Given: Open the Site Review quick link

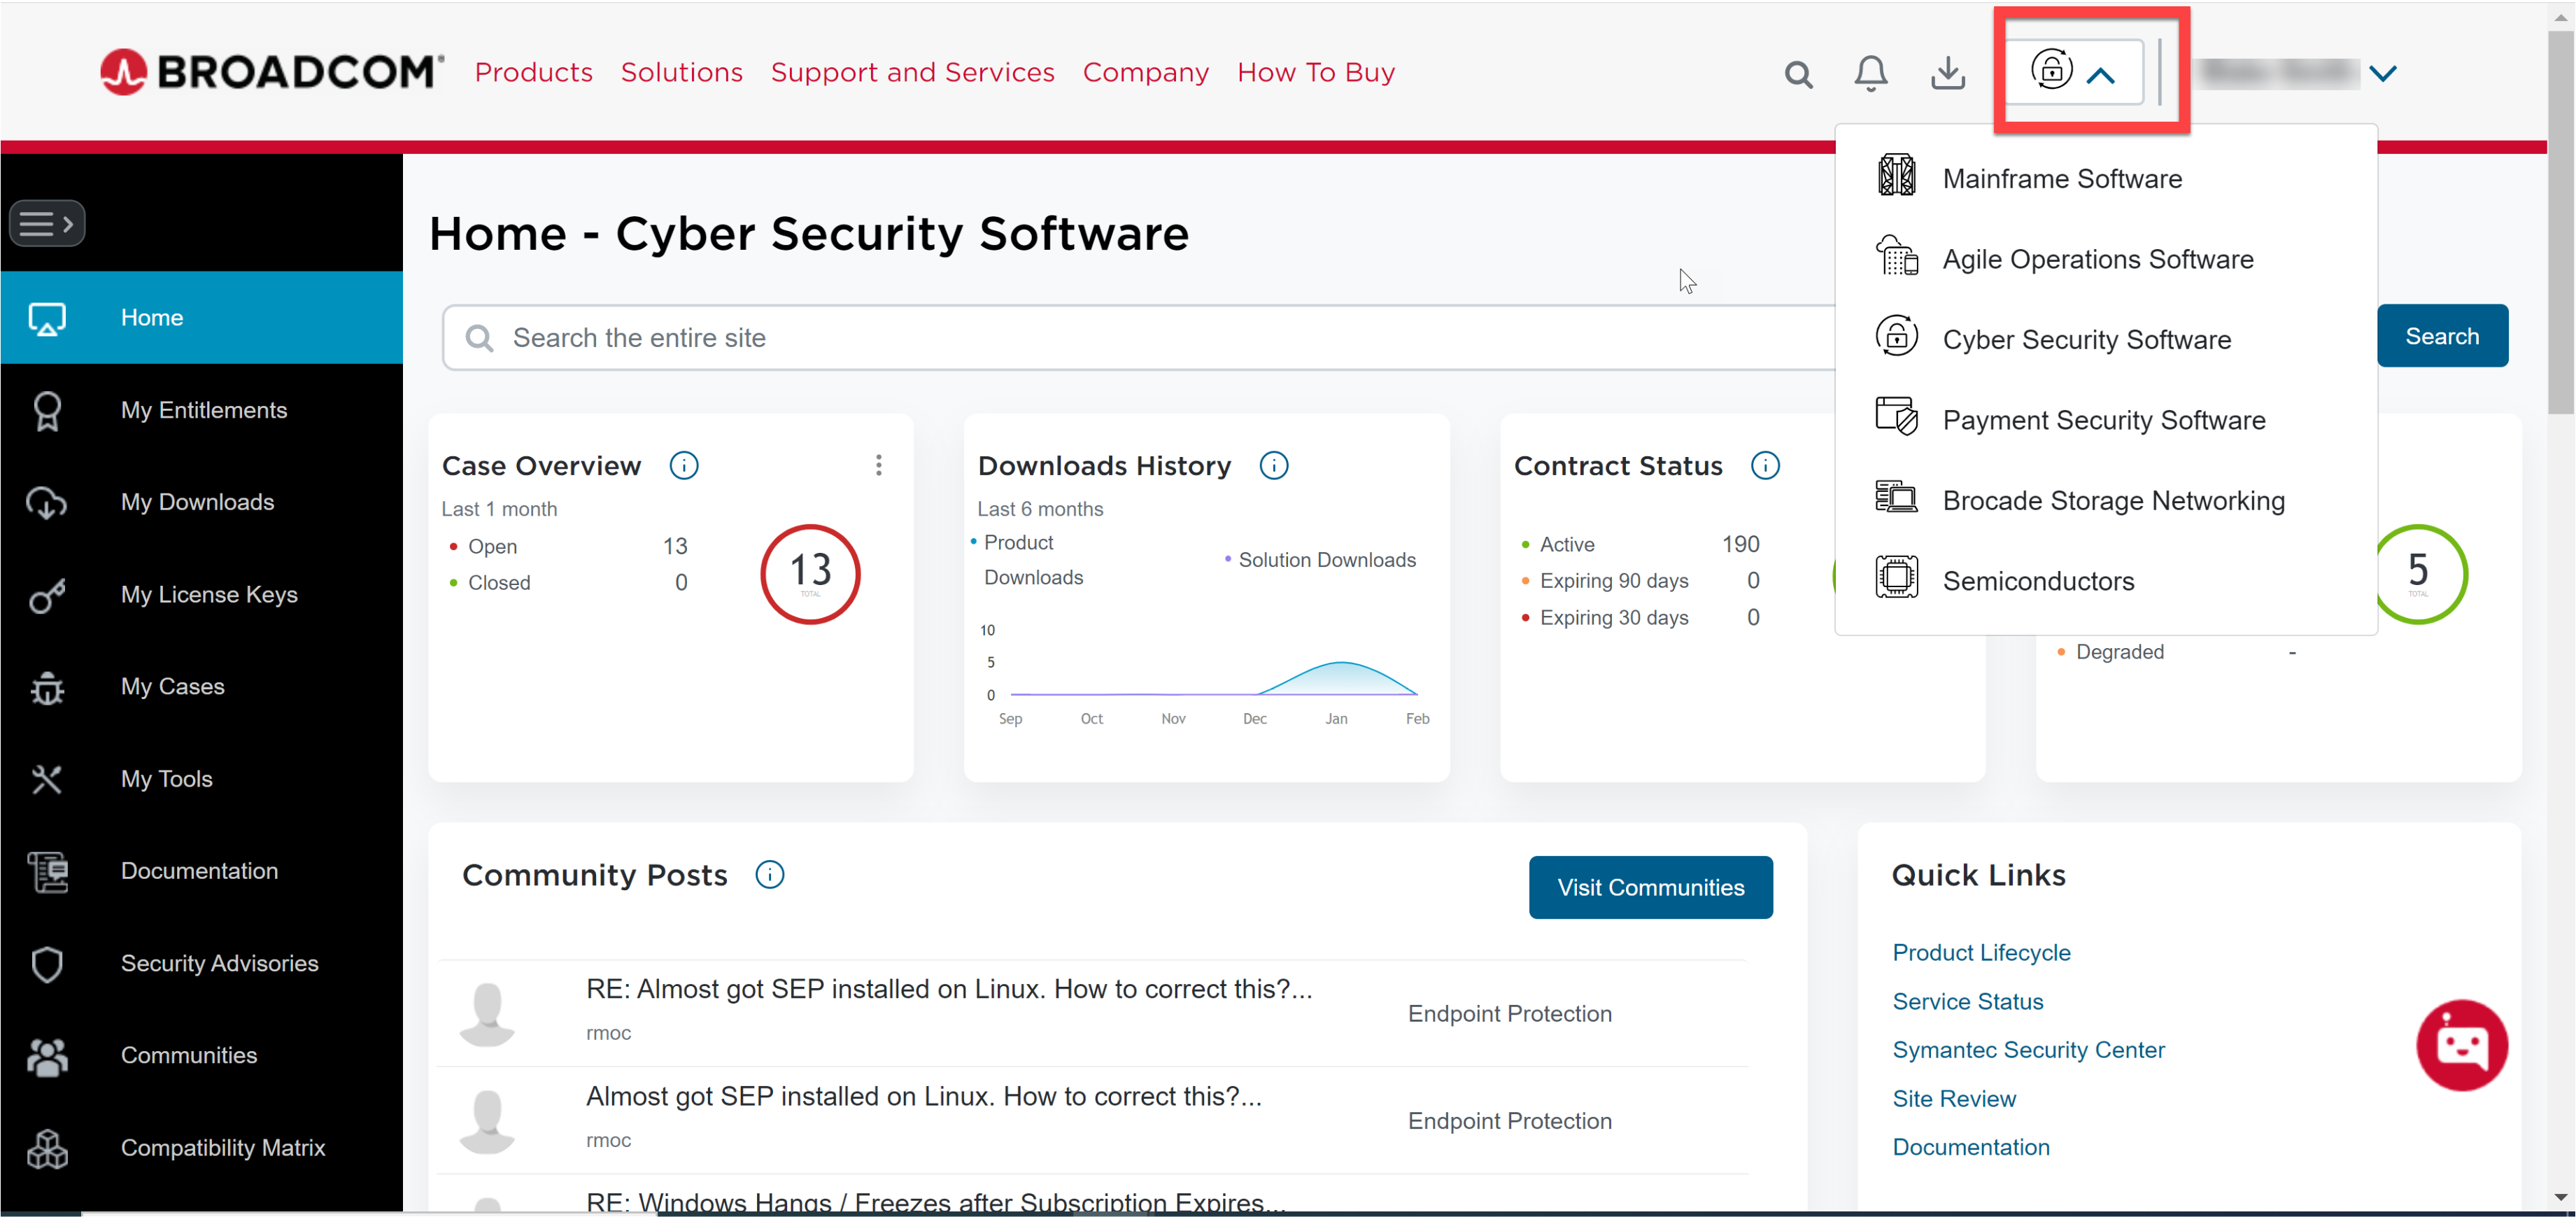Looking at the screenshot, I should coord(1954,1099).
